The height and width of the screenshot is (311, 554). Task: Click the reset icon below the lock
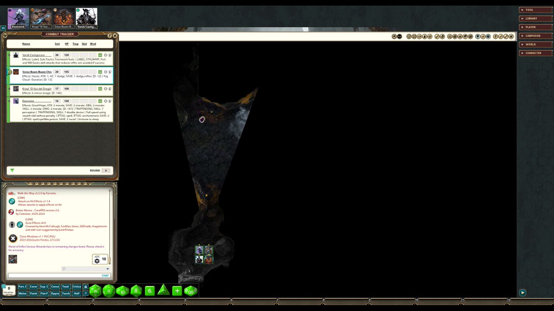(x=85, y=293)
